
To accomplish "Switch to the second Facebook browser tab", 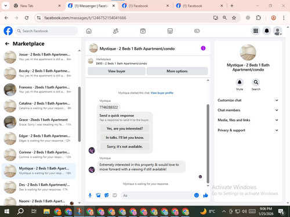I will pos(146,6).
